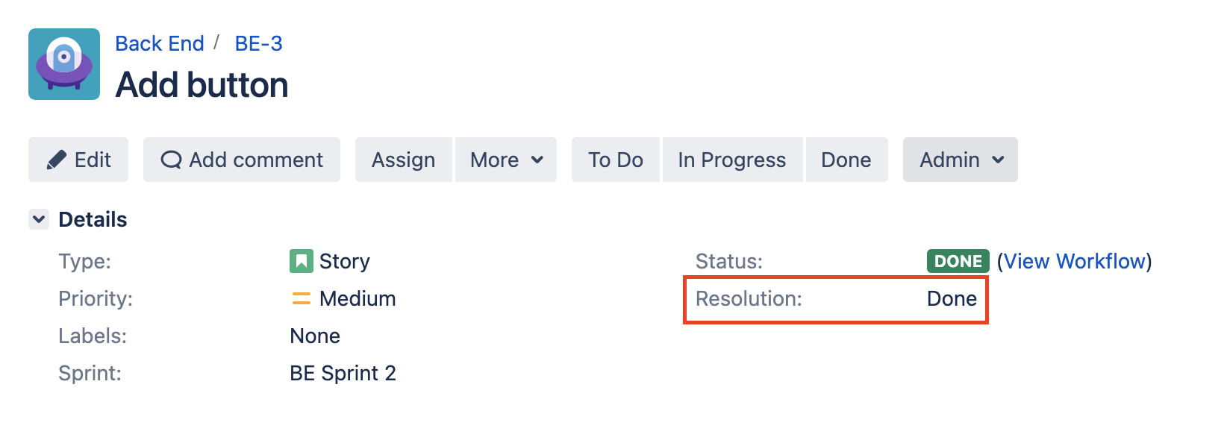
Task: Select the In Progress transition
Action: coord(731,159)
